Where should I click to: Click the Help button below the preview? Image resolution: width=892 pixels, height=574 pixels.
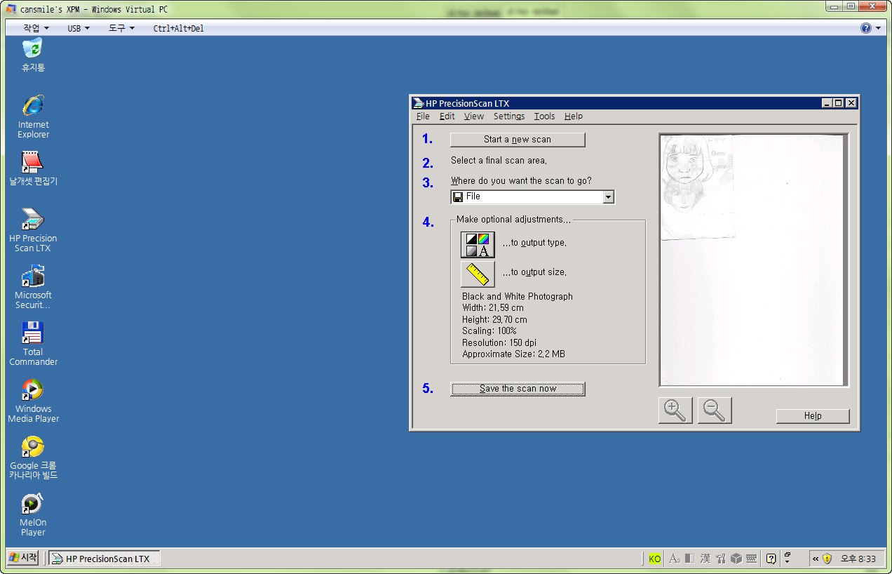(812, 416)
